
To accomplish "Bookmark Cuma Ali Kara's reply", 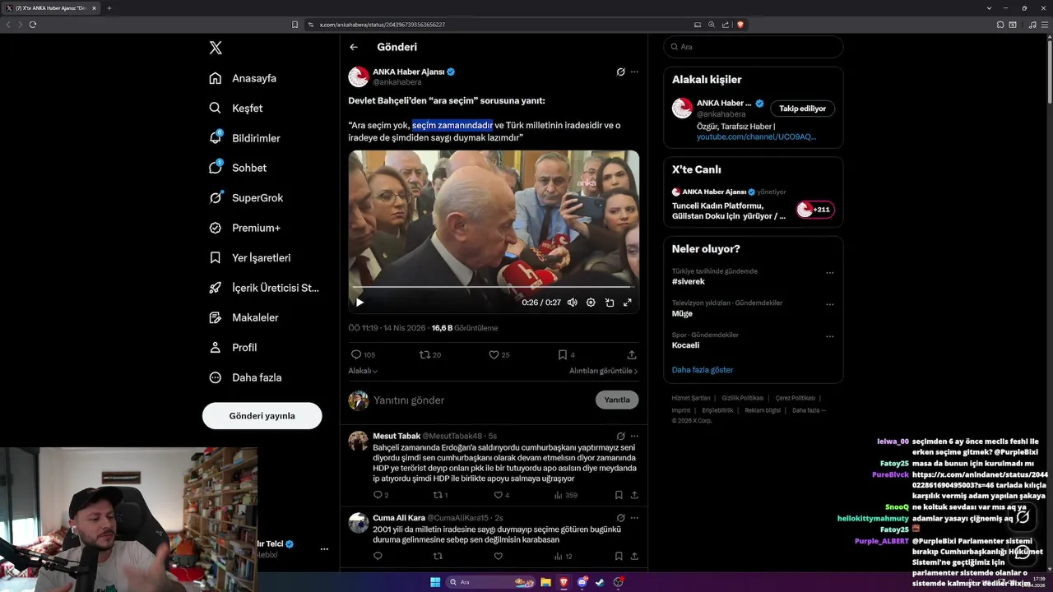I will (619, 556).
